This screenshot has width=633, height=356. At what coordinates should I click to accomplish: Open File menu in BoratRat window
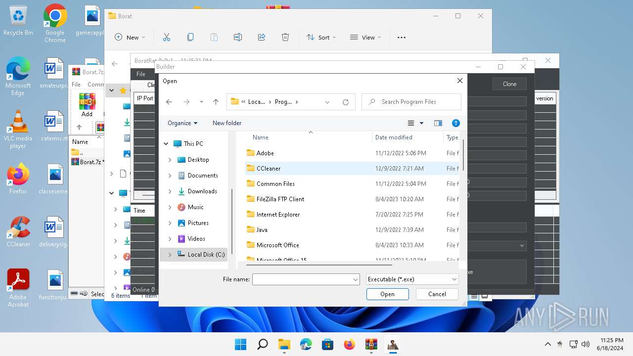click(141, 74)
